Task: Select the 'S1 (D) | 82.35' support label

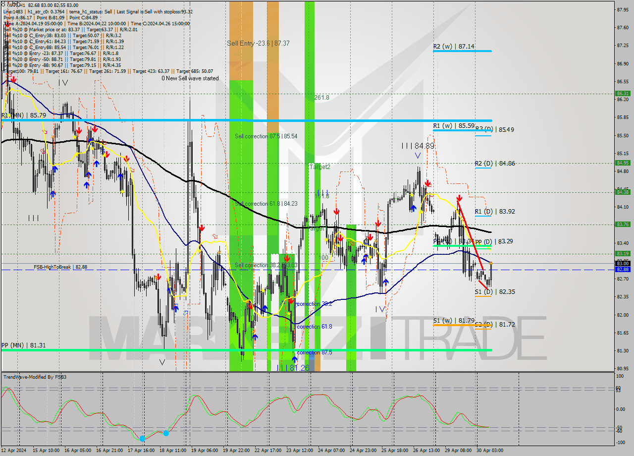Action: (495, 292)
